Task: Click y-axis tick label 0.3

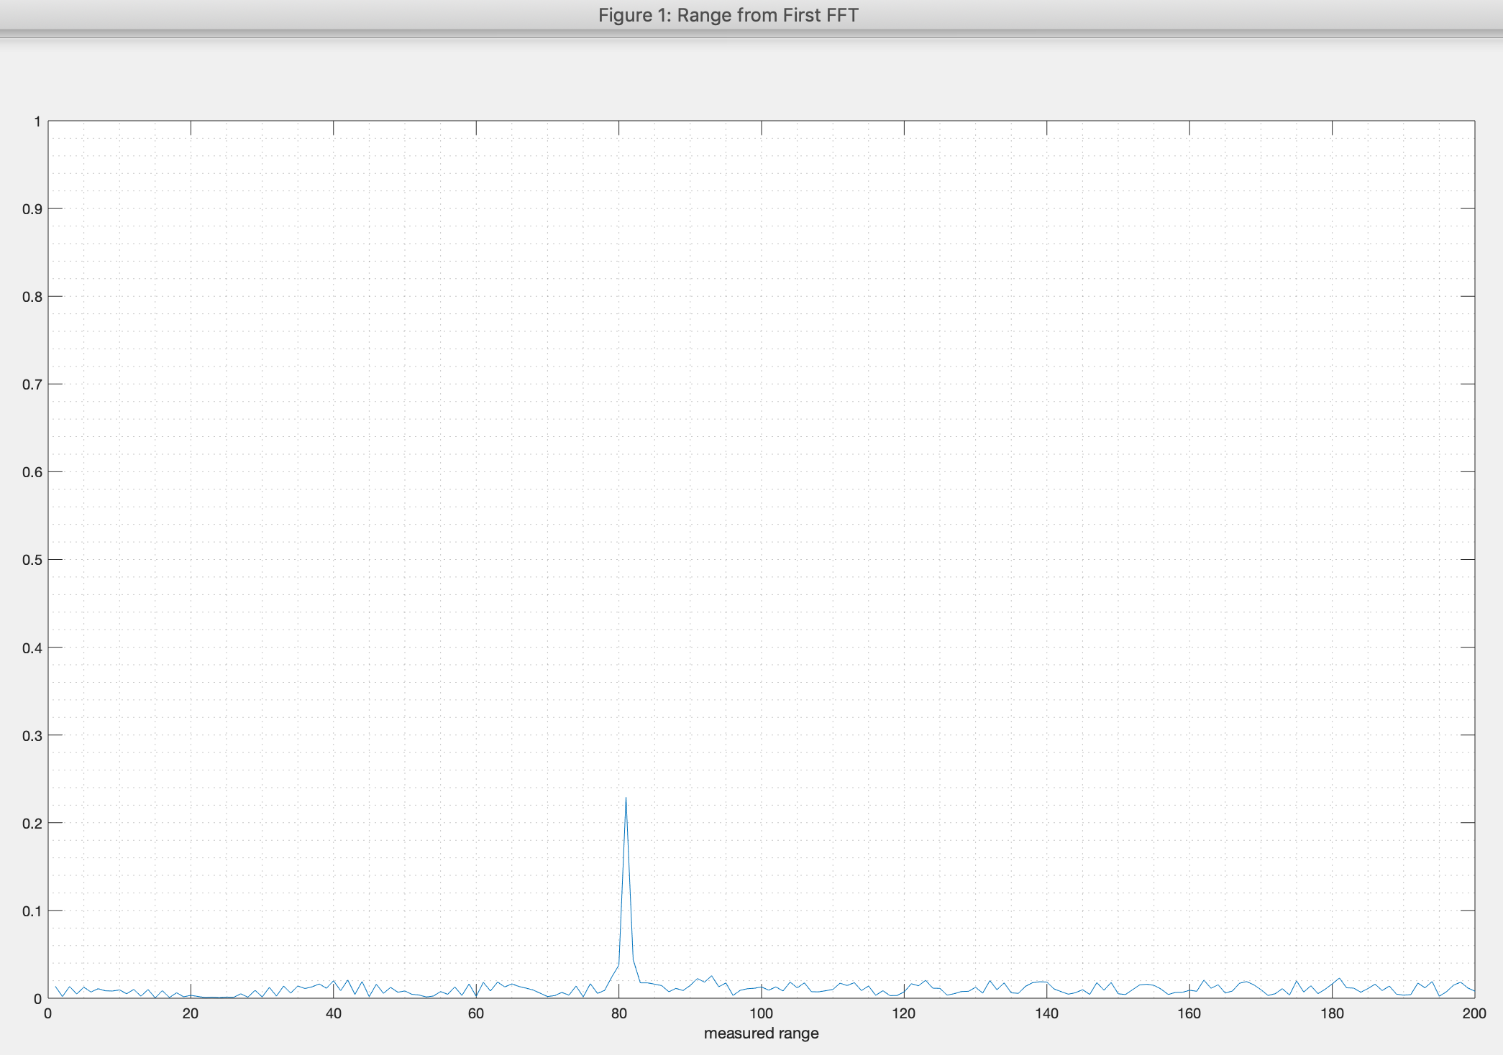Action: click(32, 736)
